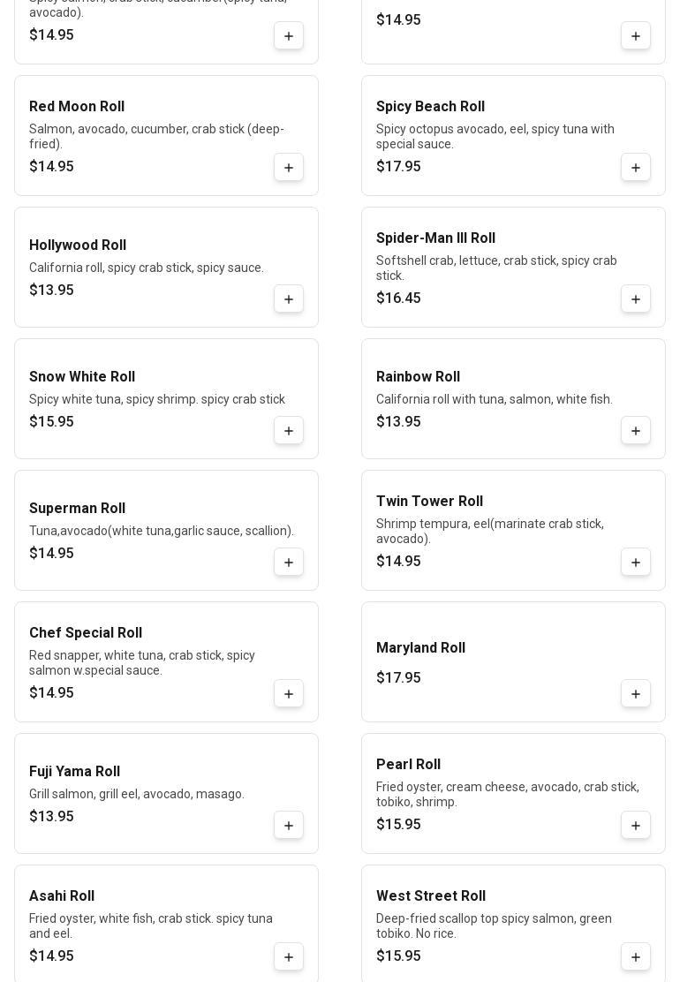The image size is (680, 982).
Task: Add Rainbow Roll to order
Action: (x=636, y=431)
